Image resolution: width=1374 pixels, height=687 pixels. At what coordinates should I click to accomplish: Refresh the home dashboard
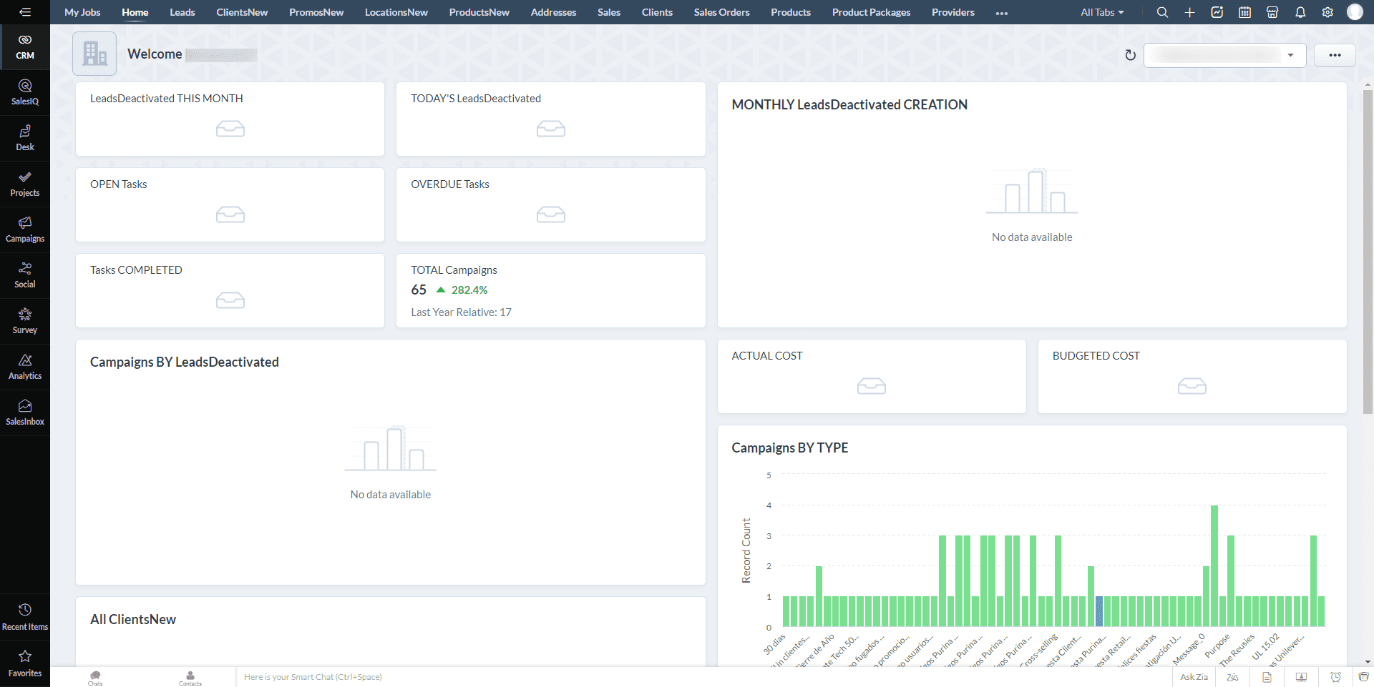point(1130,55)
